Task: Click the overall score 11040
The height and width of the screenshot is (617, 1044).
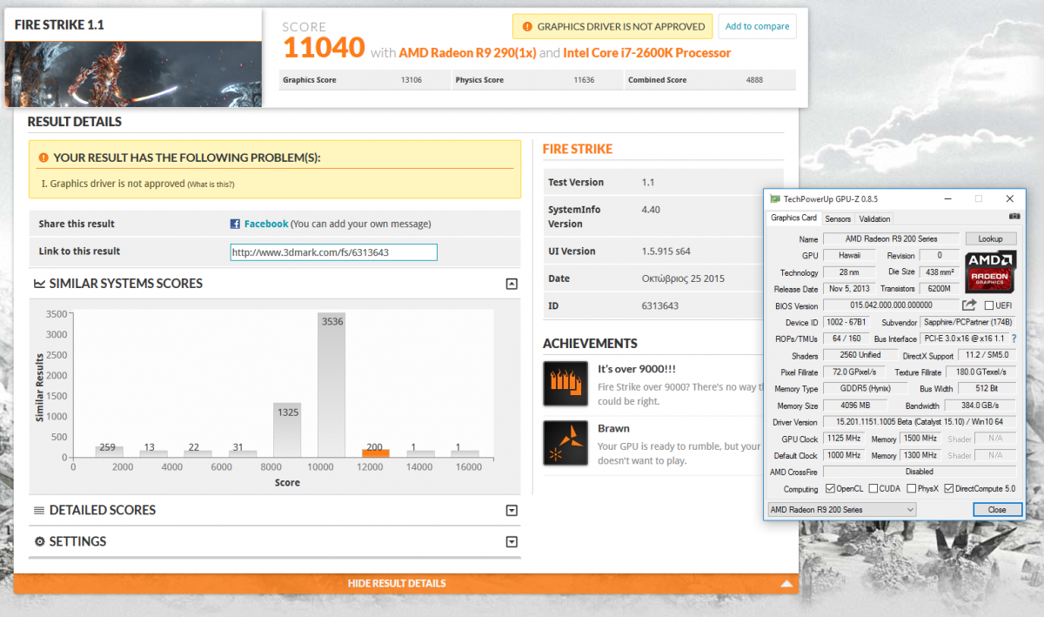Action: [x=323, y=47]
